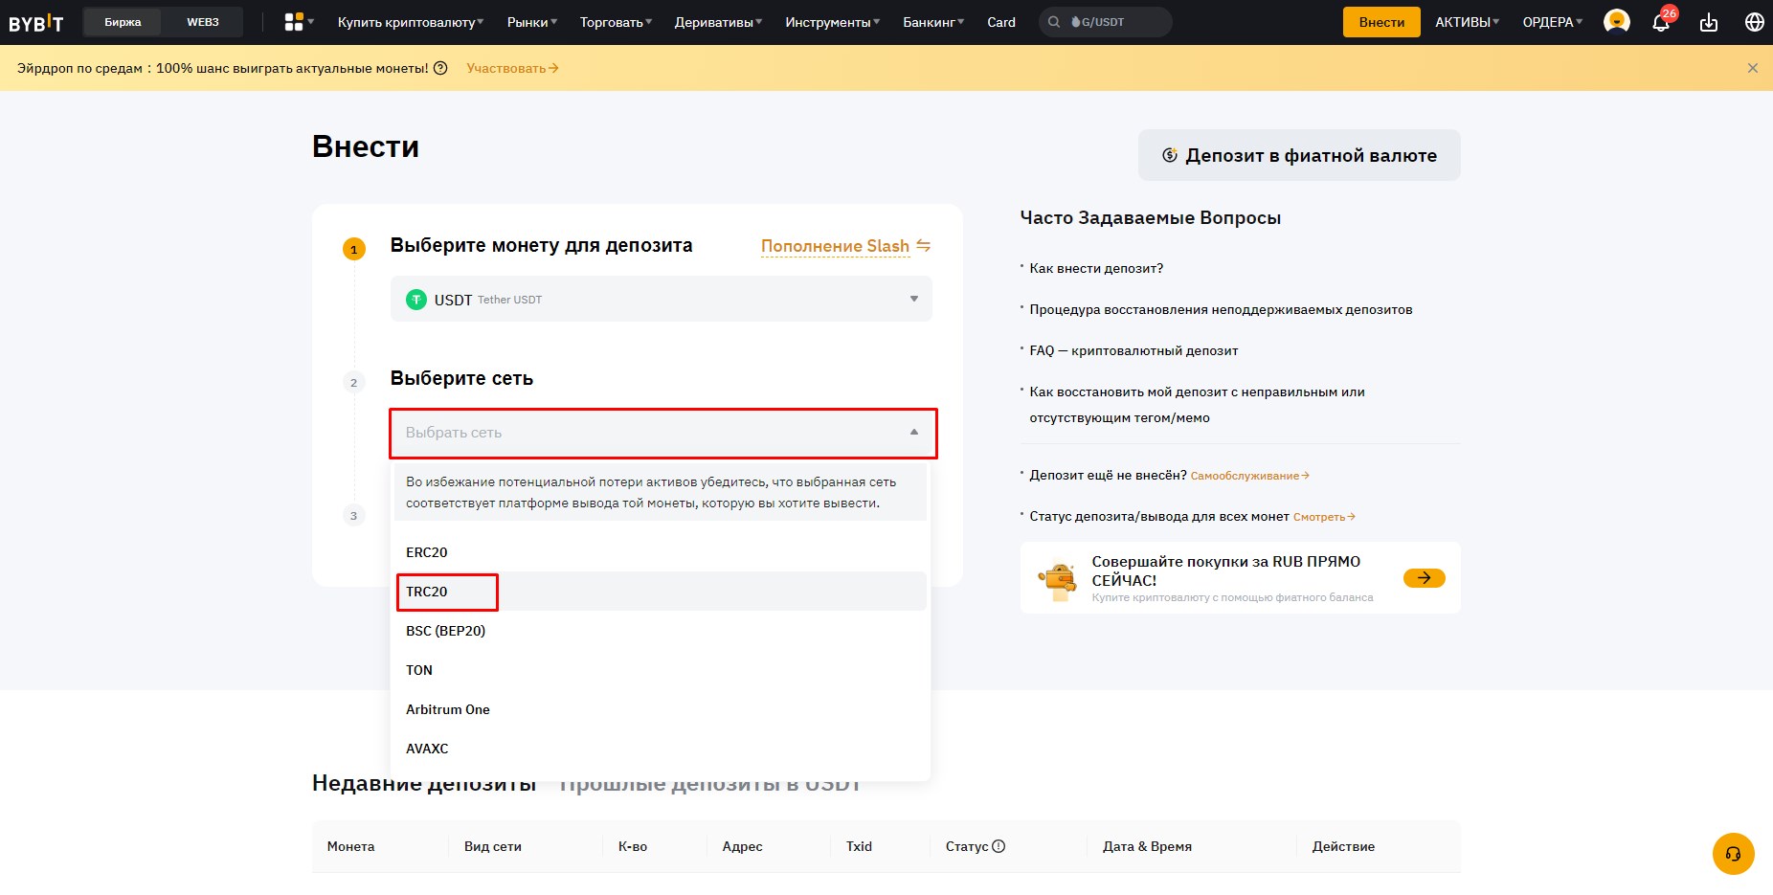This screenshot has height=895, width=1773.
Task: Click the airdrop info question icon
Action: tap(440, 68)
